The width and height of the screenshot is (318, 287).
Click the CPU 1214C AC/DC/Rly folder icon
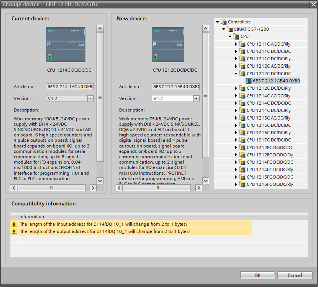[x=242, y=96]
